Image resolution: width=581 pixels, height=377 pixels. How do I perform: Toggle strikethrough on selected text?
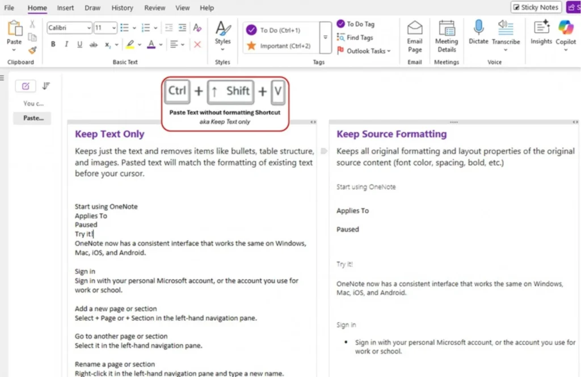click(93, 44)
